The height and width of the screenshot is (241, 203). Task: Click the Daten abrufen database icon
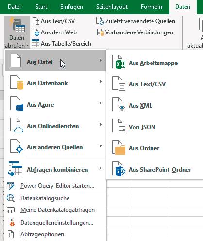17,25
